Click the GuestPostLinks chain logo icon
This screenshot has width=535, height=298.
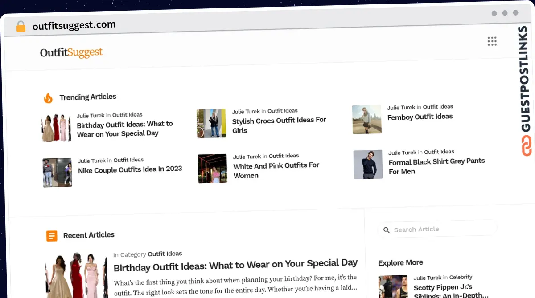527,146
